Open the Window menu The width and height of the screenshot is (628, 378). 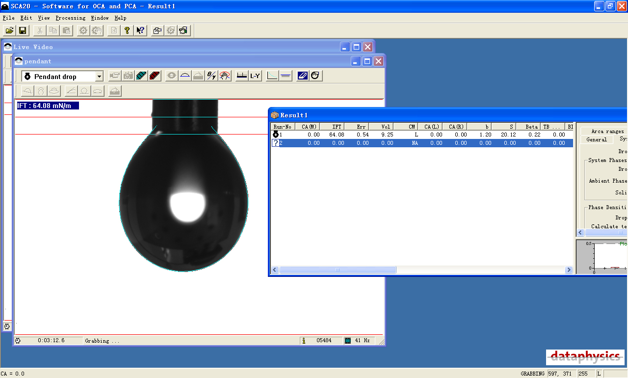click(x=100, y=18)
